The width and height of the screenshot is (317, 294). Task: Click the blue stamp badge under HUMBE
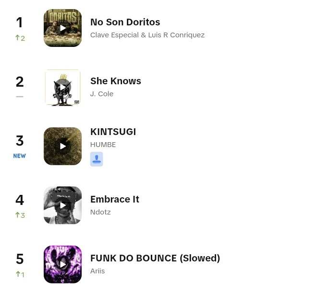tap(97, 159)
